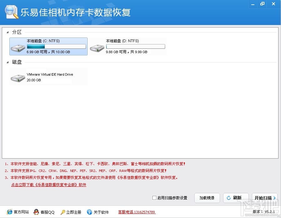
Task: Click the magnifier app logo icon
Action: pos(12,12)
